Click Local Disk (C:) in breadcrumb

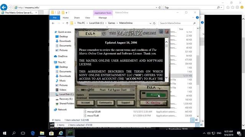point(96,23)
